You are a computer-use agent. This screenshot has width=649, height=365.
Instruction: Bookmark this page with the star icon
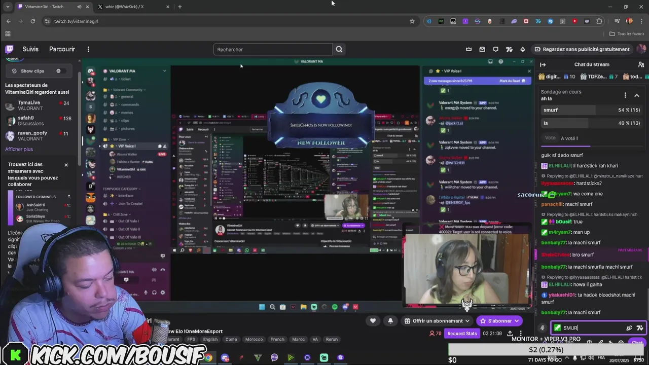(x=412, y=21)
